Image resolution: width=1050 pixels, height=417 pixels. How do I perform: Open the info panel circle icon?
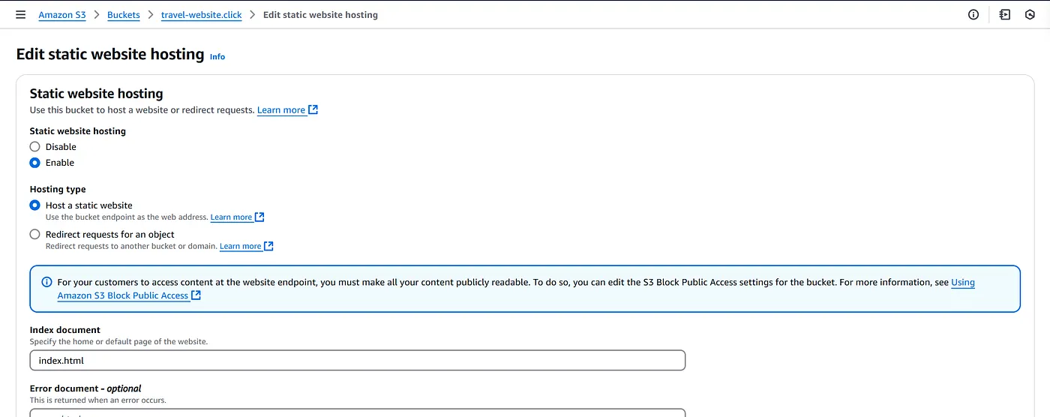pos(973,14)
